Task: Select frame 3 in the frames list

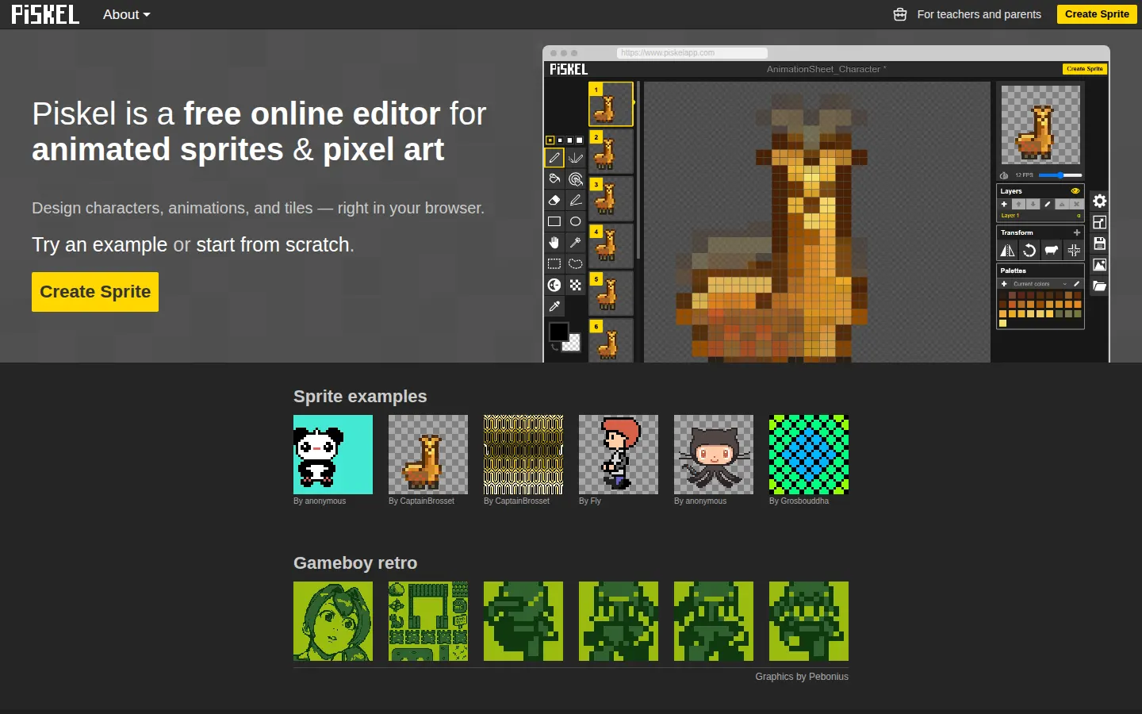Action: [611, 198]
